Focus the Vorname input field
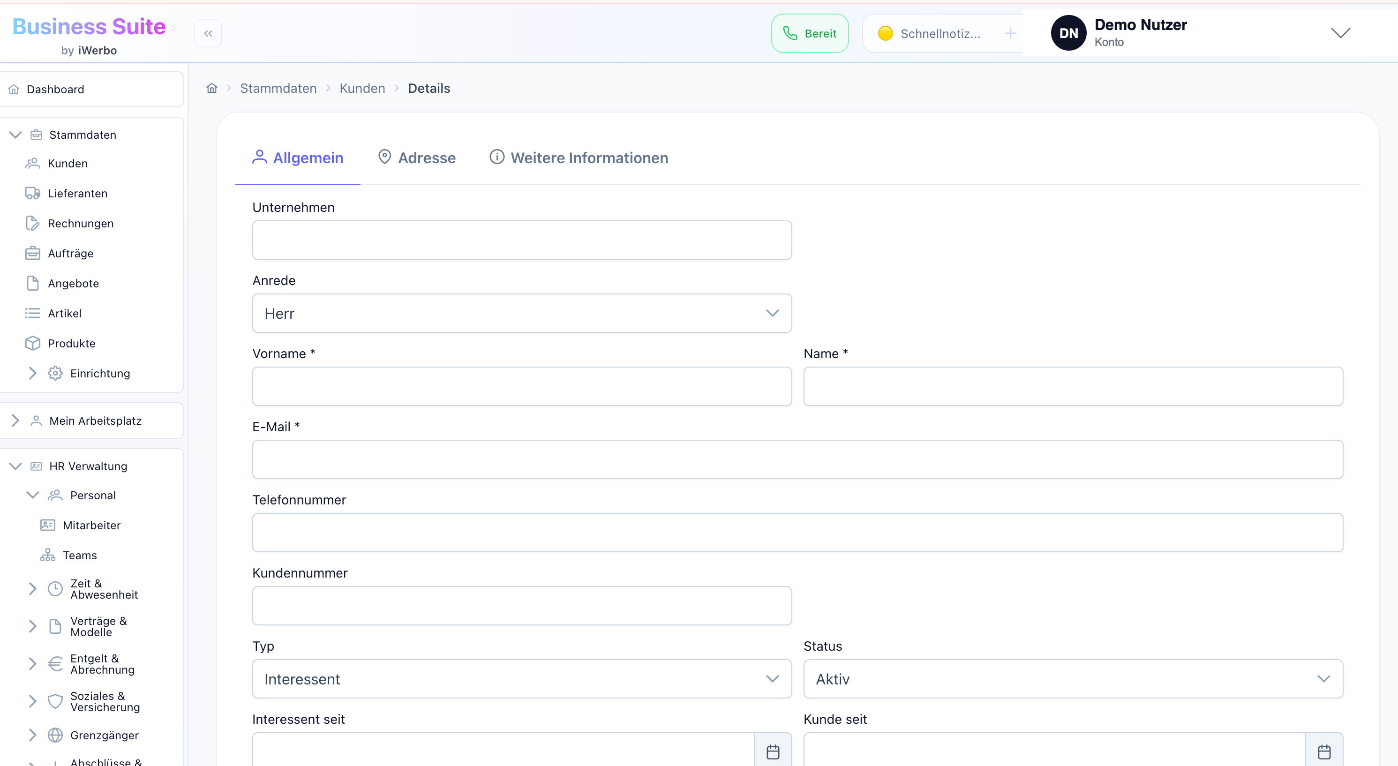Screen dimensions: 1398x766 (521, 386)
